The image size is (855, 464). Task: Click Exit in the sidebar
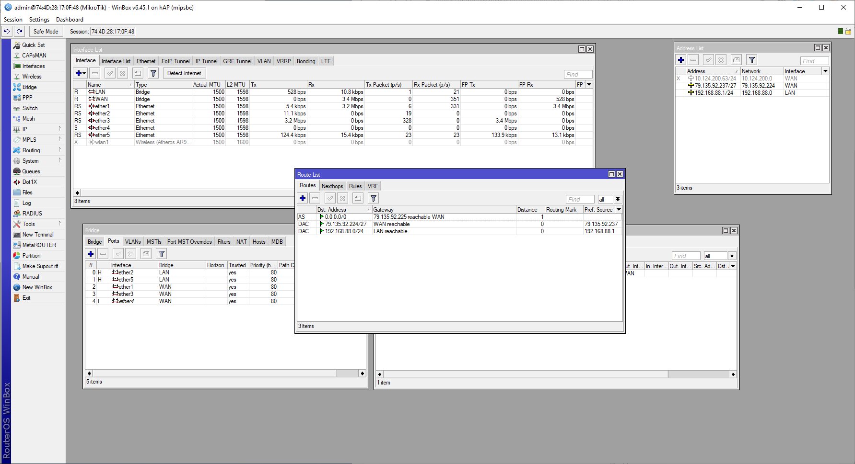coord(26,298)
